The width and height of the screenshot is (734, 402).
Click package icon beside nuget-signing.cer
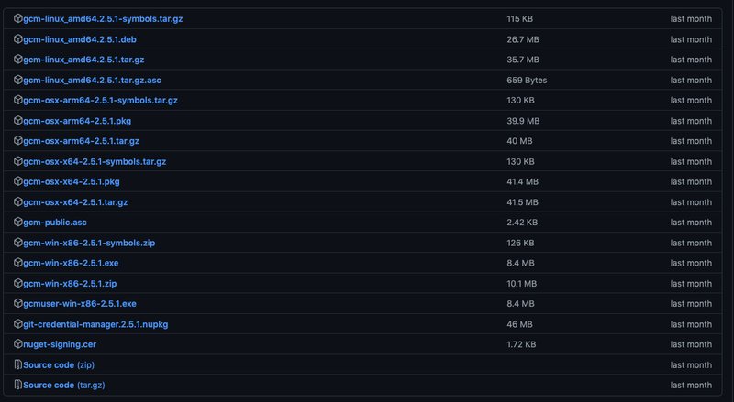coord(18,344)
